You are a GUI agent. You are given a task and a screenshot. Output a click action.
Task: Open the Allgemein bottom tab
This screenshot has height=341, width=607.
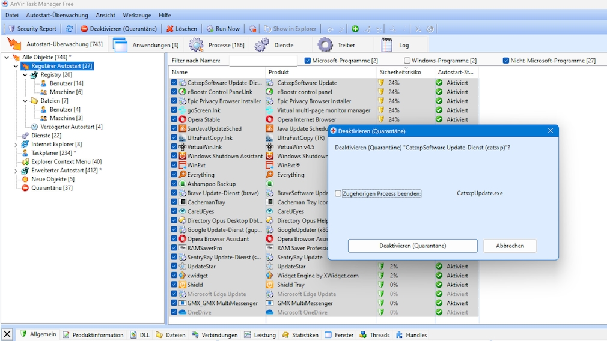coord(38,334)
